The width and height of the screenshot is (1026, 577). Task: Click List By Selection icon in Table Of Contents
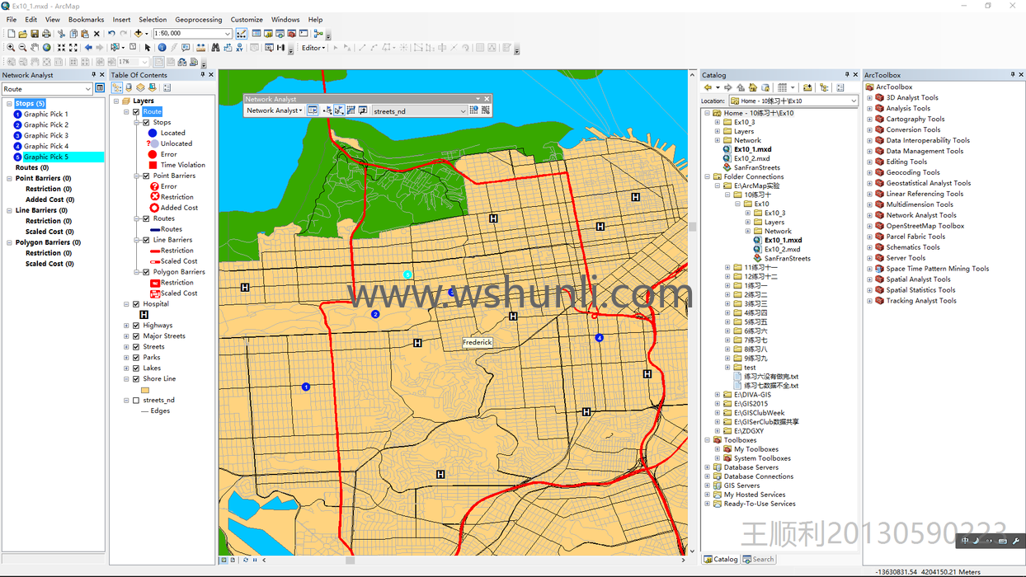[152, 87]
